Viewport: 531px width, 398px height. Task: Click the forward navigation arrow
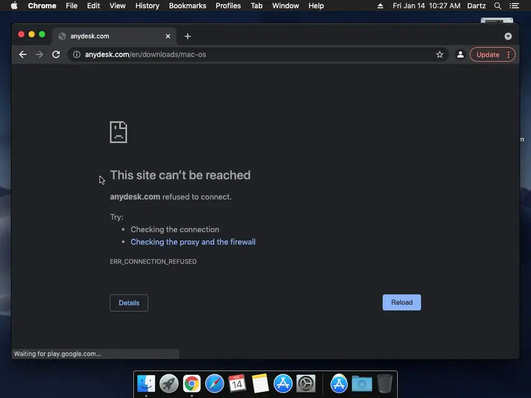tap(39, 54)
